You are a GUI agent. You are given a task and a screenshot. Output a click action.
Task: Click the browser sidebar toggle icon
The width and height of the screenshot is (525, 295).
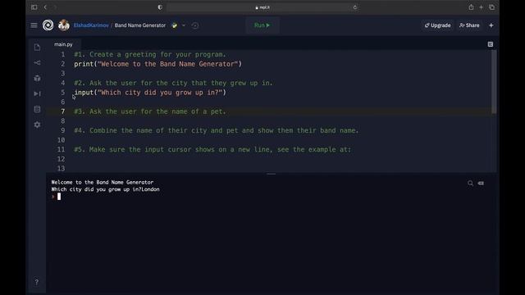(34, 7)
